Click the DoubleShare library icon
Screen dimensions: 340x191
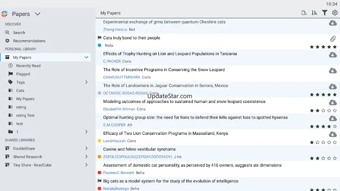pyautogui.click(x=7, y=148)
